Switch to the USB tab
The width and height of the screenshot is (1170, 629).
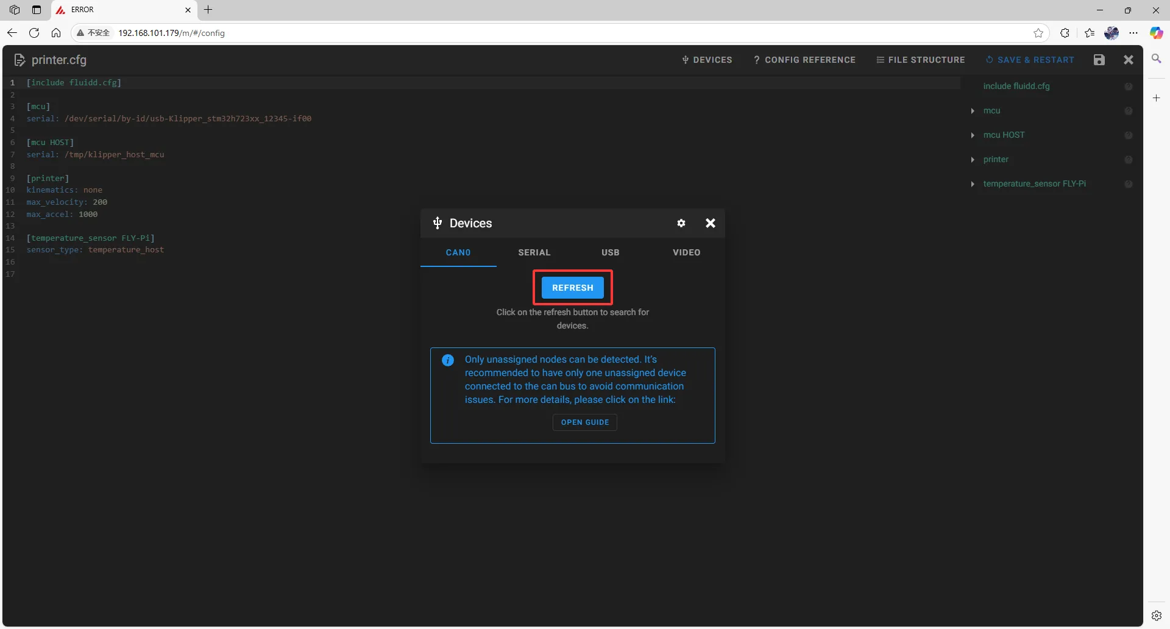click(x=610, y=252)
